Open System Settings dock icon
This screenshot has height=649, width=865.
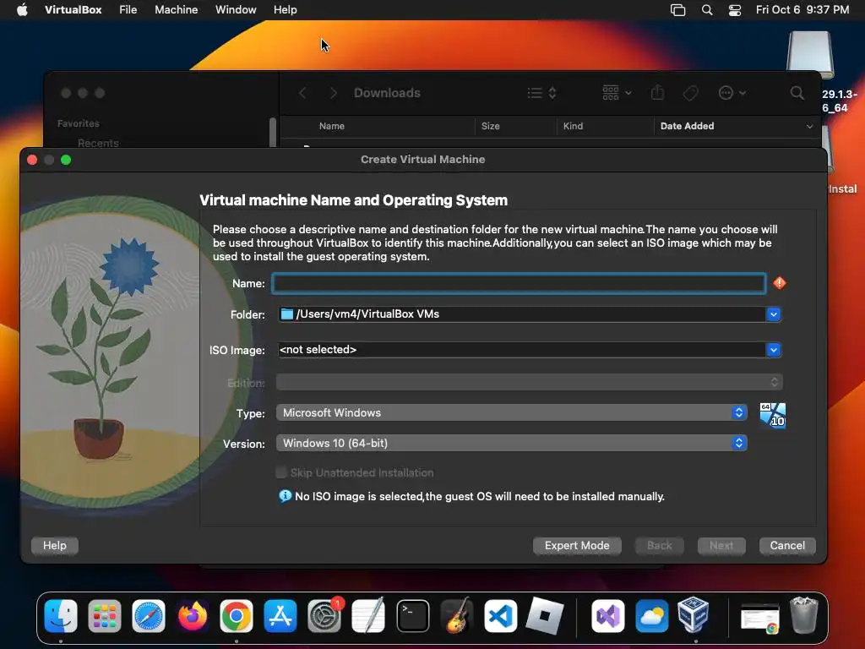(x=324, y=616)
